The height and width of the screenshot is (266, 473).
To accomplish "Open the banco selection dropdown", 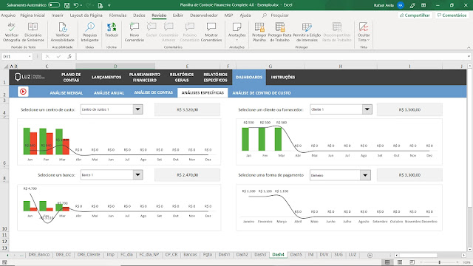I will [138, 174].
